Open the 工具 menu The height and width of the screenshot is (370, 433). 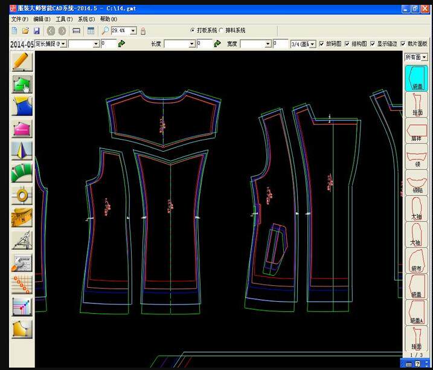pos(64,19)
